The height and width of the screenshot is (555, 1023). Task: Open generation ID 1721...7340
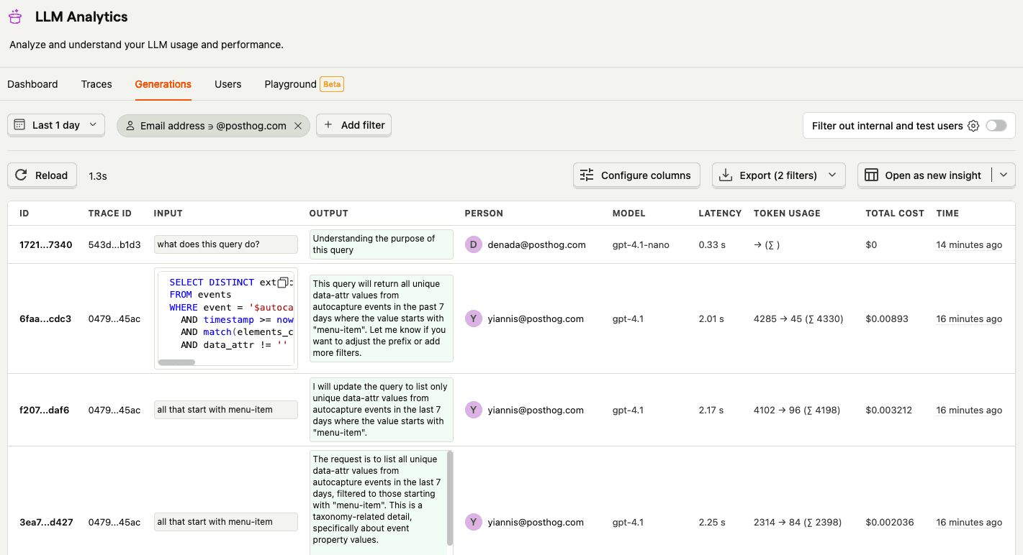coord(46,244)
